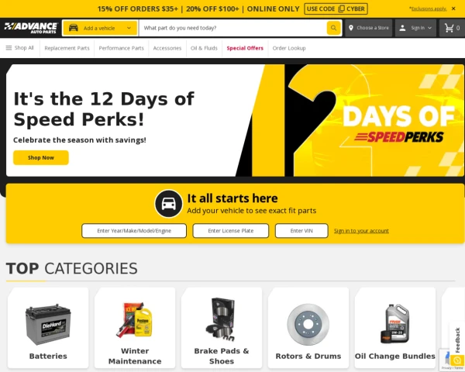The width and height of the screenshot is (465, 372).
Task: Click the black car icon circle
Action: point(168,204)
